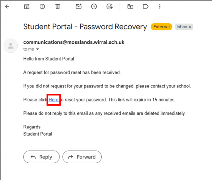Report this email as spam
Image resolution: width=212 pixels, height=180 pixels.
[x=42, y=7]
